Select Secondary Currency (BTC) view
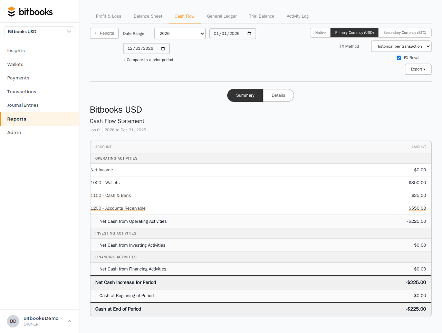The image size is (442, 333). pos(405,33)
